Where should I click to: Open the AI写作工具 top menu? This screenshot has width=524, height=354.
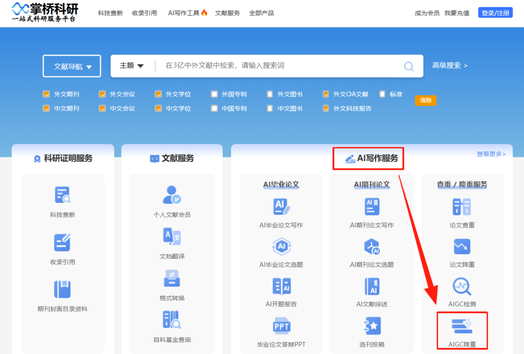tap(187, 13)
